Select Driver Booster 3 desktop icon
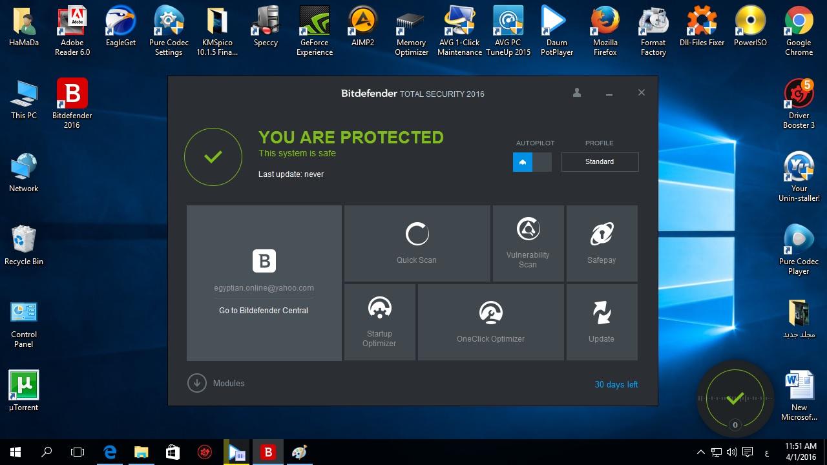The width and height of the screenshot is (827, 465). pyautogui.click(x=799, y=104)
